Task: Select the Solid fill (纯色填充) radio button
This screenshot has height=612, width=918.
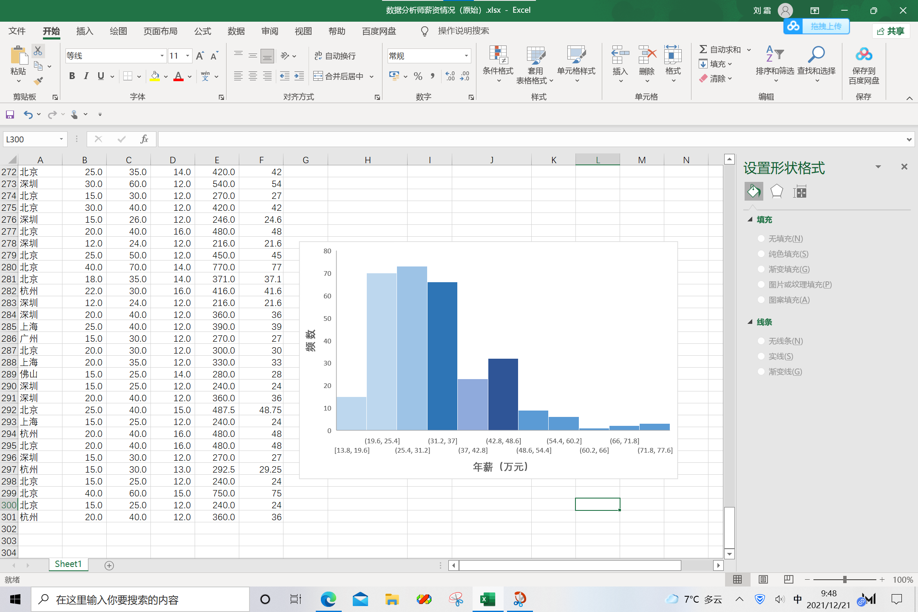Action: (x=761, y=254)
